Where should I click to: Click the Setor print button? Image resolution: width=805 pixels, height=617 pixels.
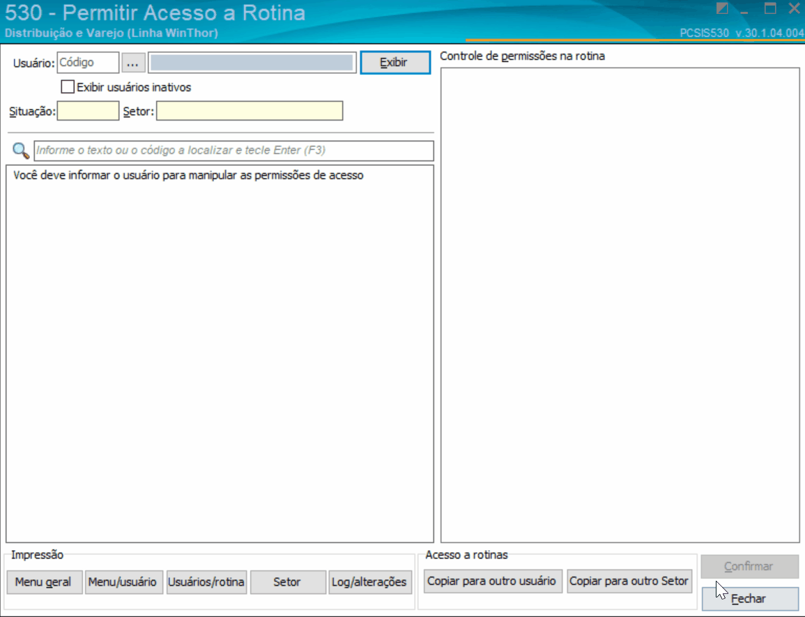(288, 582)
